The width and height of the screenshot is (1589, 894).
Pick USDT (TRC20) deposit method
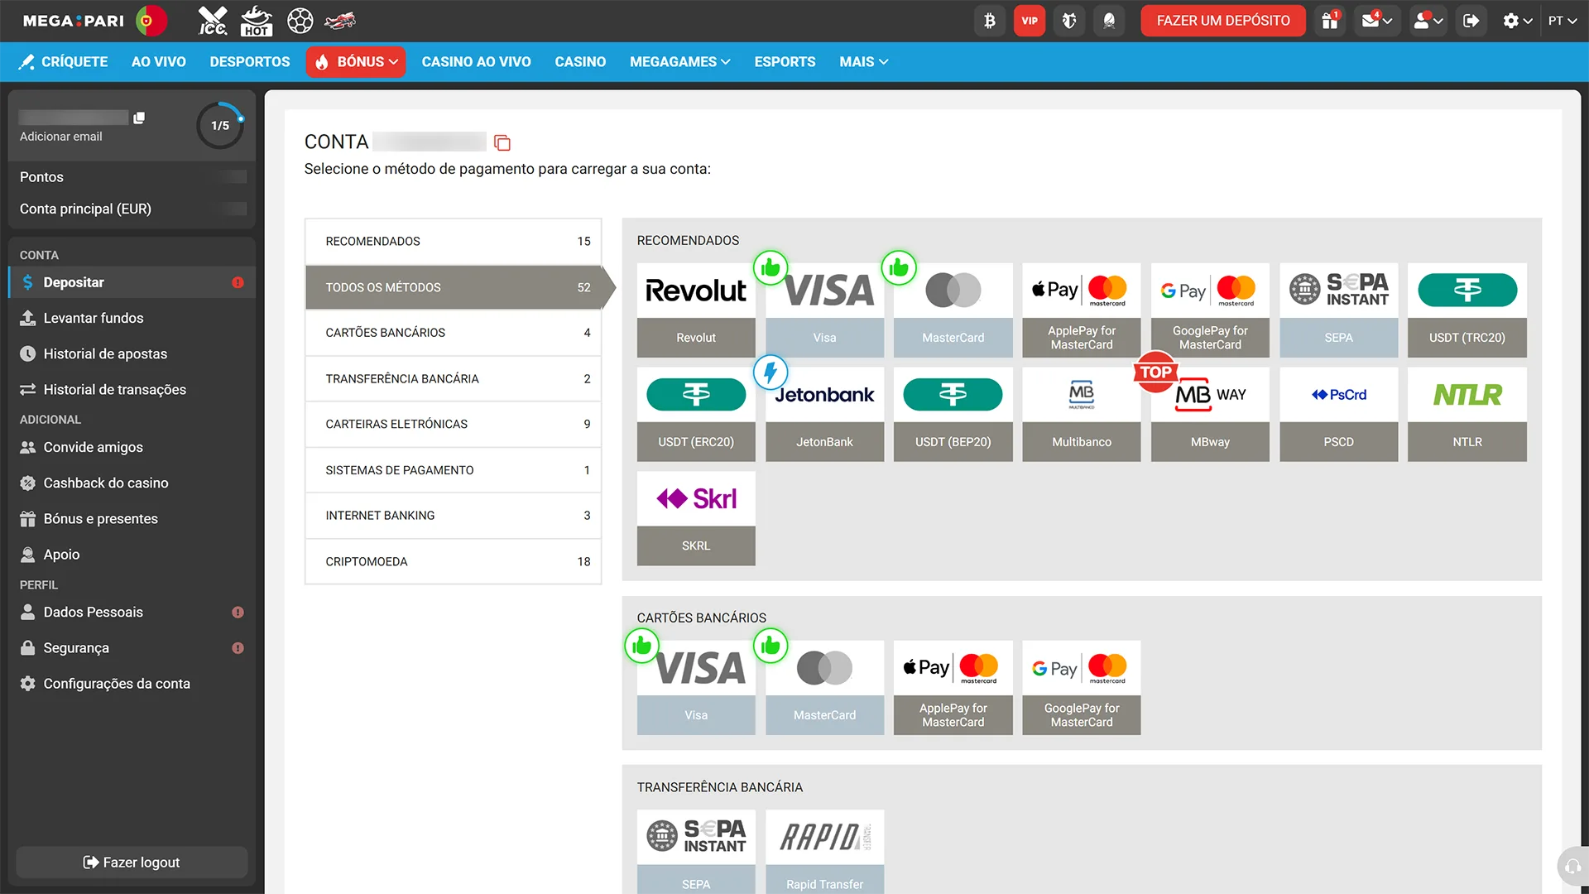pos(1467,310)
